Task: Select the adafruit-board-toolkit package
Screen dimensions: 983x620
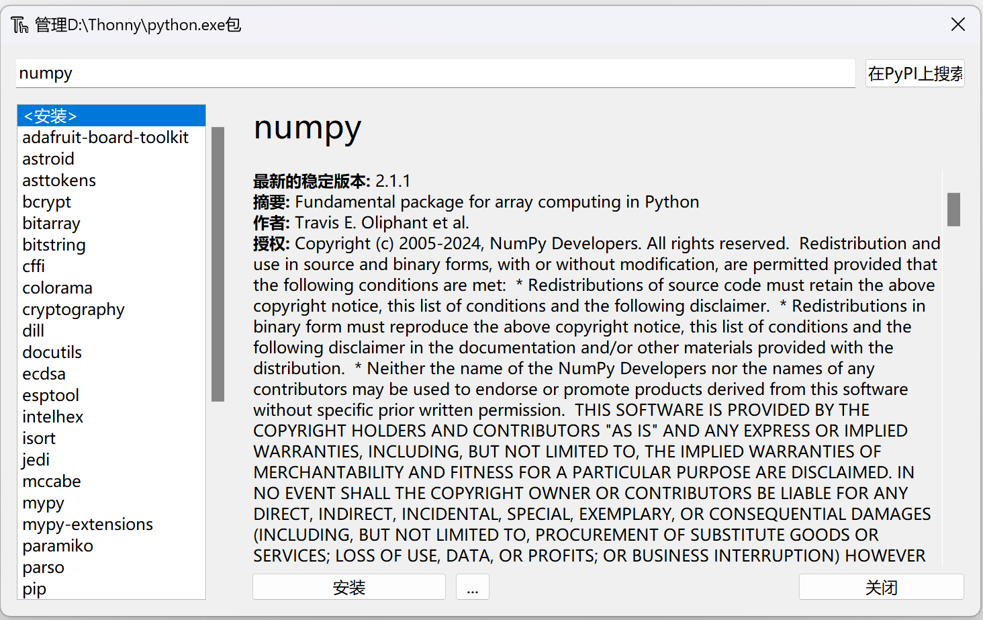Action: (x=105, y=137)
